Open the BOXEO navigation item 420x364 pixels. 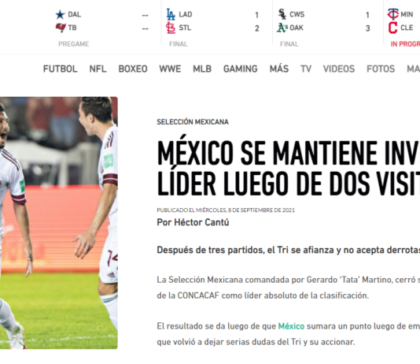[133, 69]
